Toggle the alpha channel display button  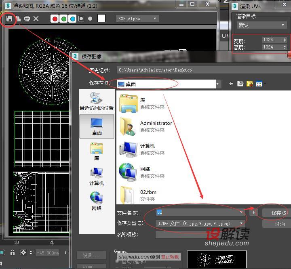(81, 19)
